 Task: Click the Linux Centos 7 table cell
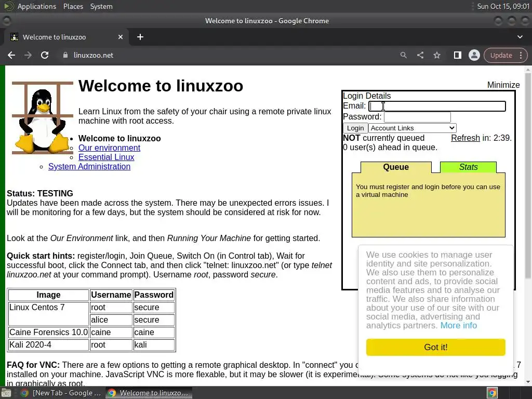pyautogui.click(x=48, y=313)
